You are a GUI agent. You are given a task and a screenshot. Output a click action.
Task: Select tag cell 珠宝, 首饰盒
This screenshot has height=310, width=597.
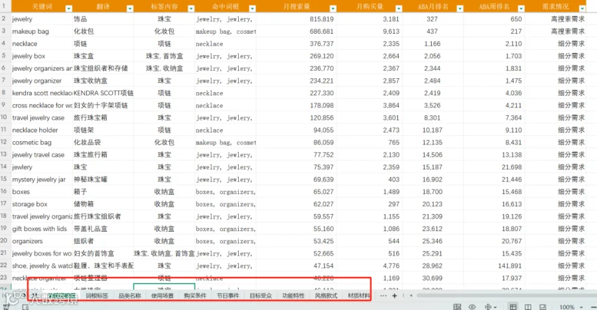164,56
